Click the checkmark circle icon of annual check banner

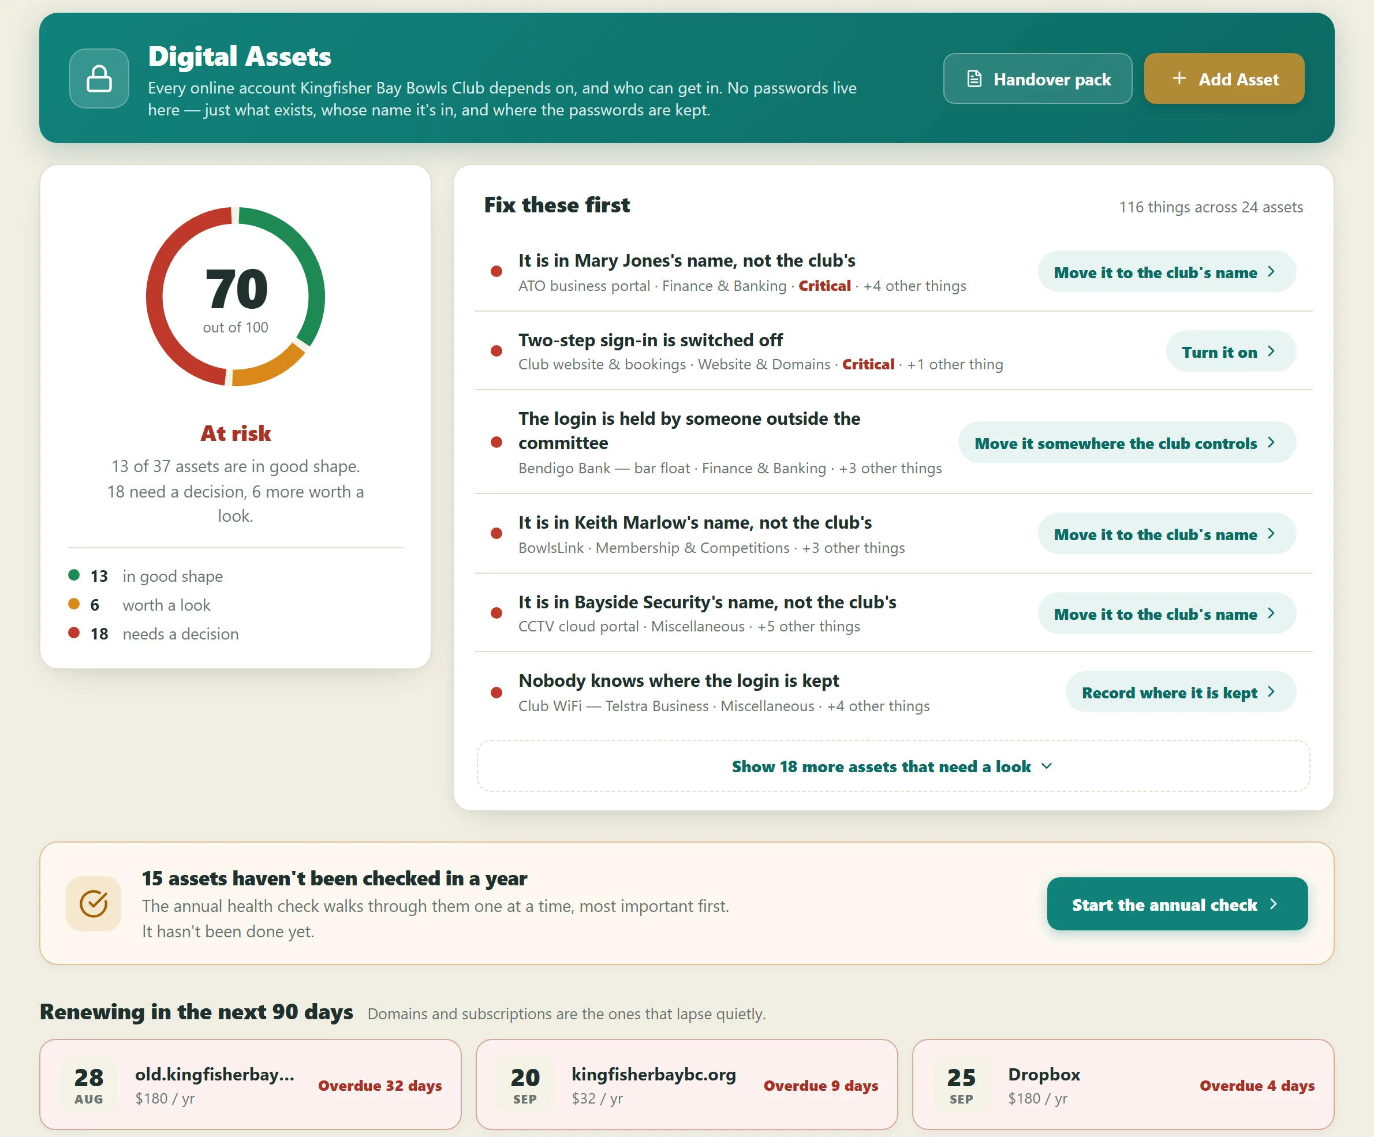point(94,903)
